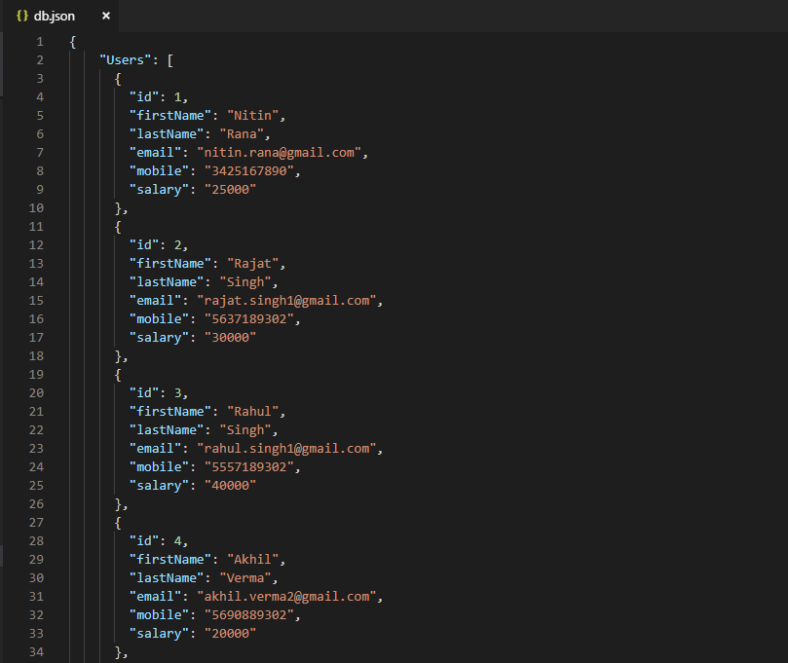Close the db.json tab
Viewport: 788px width, 663px height.
tap(106, 16)
